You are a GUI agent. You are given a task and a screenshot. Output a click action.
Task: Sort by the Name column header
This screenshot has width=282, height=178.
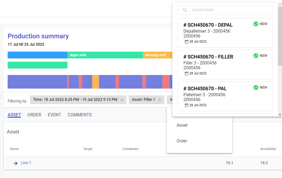coord(14,149)
